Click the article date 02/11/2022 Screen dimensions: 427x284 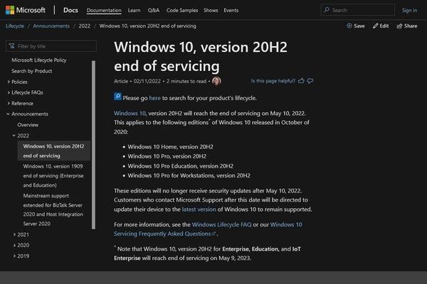coord(147,81)
